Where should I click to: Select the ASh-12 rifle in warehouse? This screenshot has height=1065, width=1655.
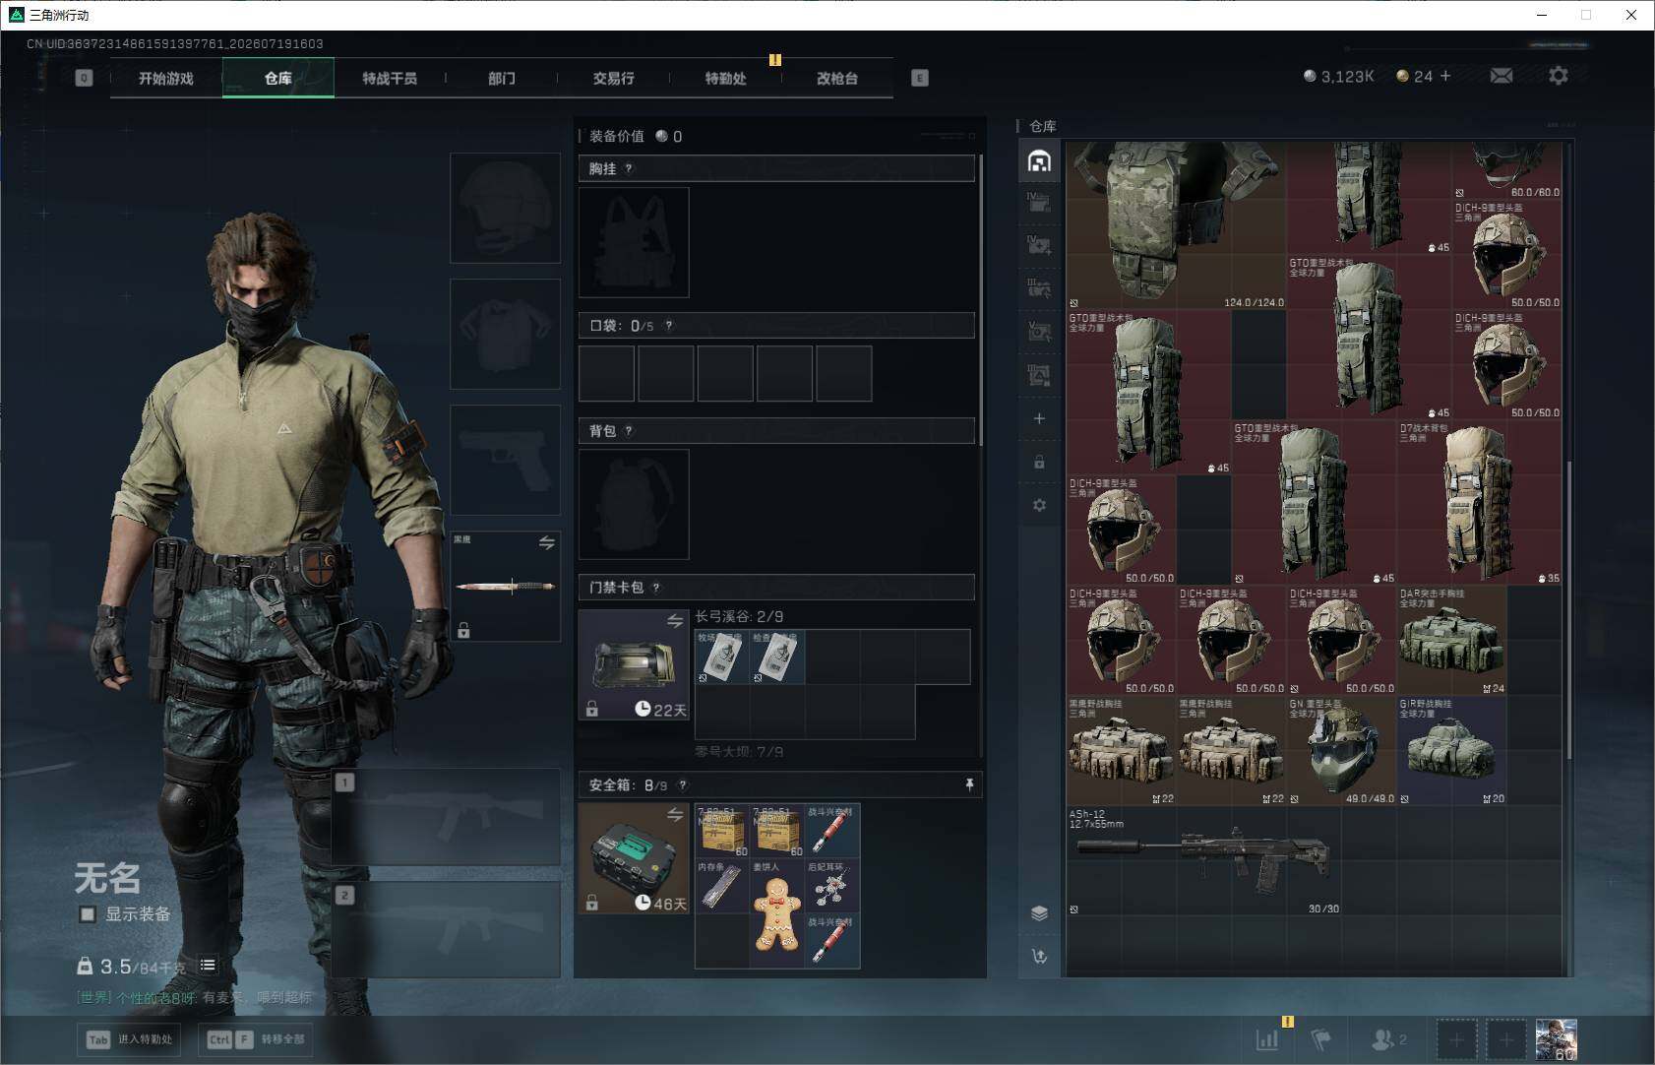pos(1203,861)
